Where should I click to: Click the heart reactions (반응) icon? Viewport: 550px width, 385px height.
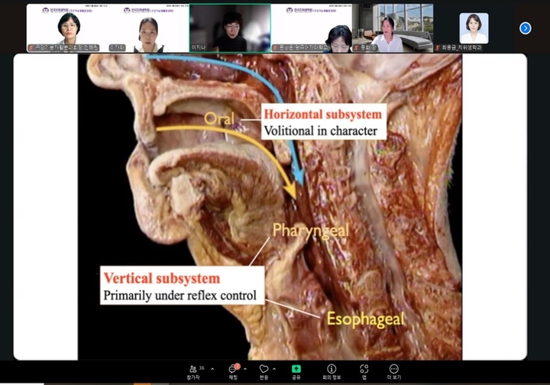tap(264, 370)
